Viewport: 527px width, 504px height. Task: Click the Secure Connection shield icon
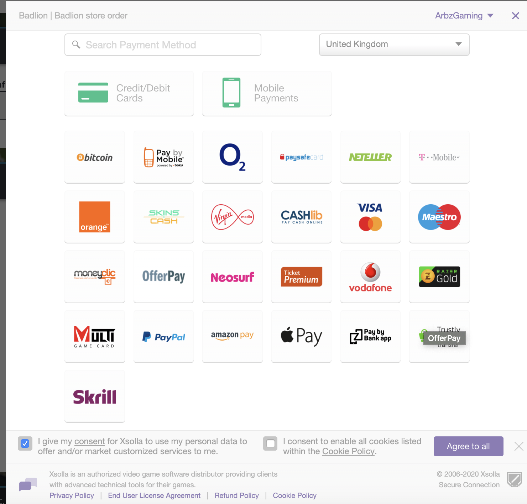click(x=515, y=479)
